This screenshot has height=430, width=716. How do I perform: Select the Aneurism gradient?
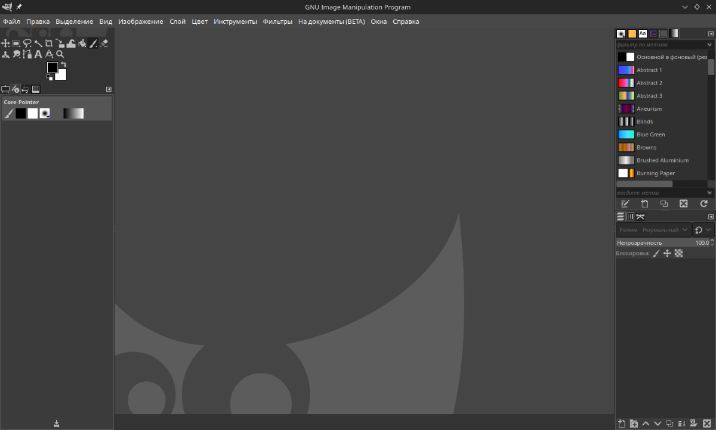pos(662,108)
